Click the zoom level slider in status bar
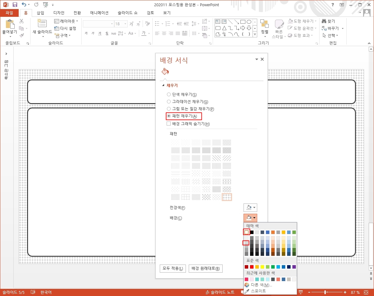 coord(325,292)
